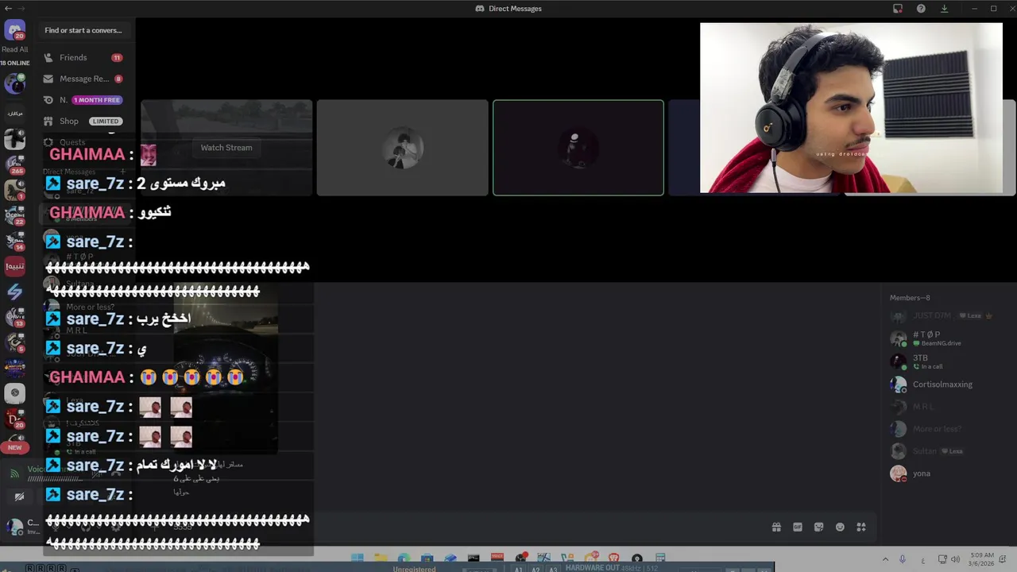Go forward with the title bar arrow
1017x572 pixels.
point(21,8)
